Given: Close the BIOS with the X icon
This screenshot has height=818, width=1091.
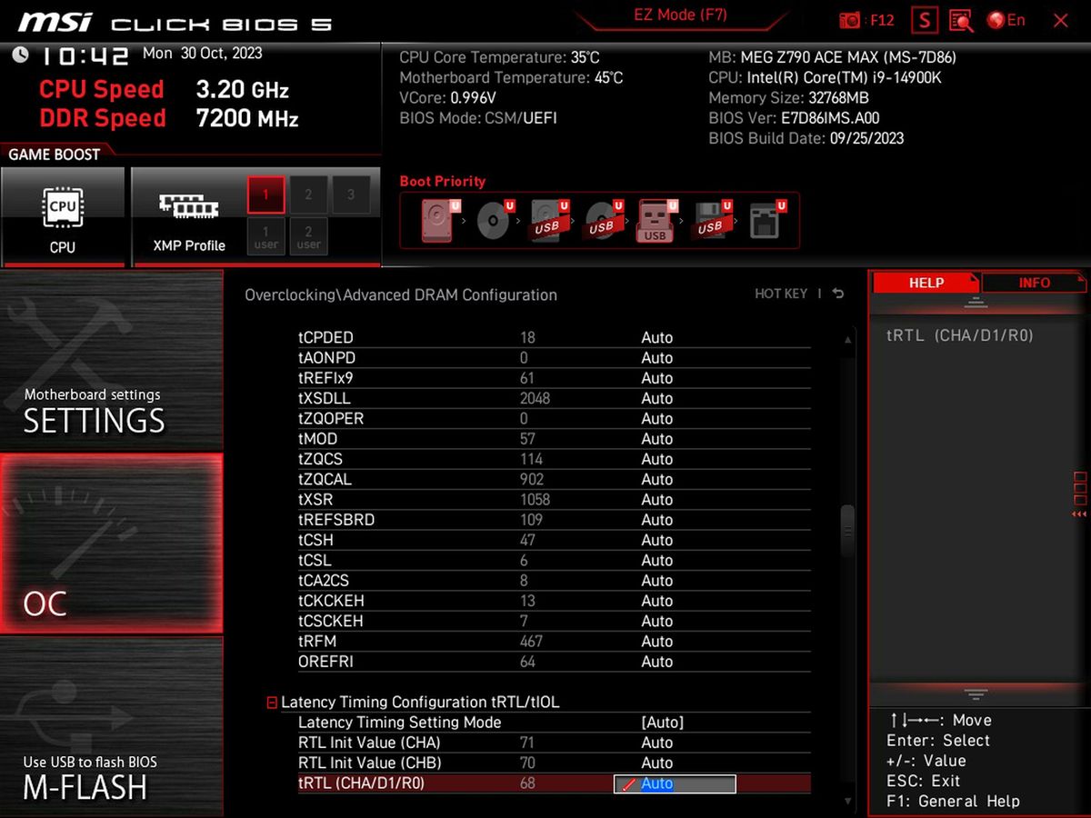Looking at the screenshot, I should coord(1060,20).
